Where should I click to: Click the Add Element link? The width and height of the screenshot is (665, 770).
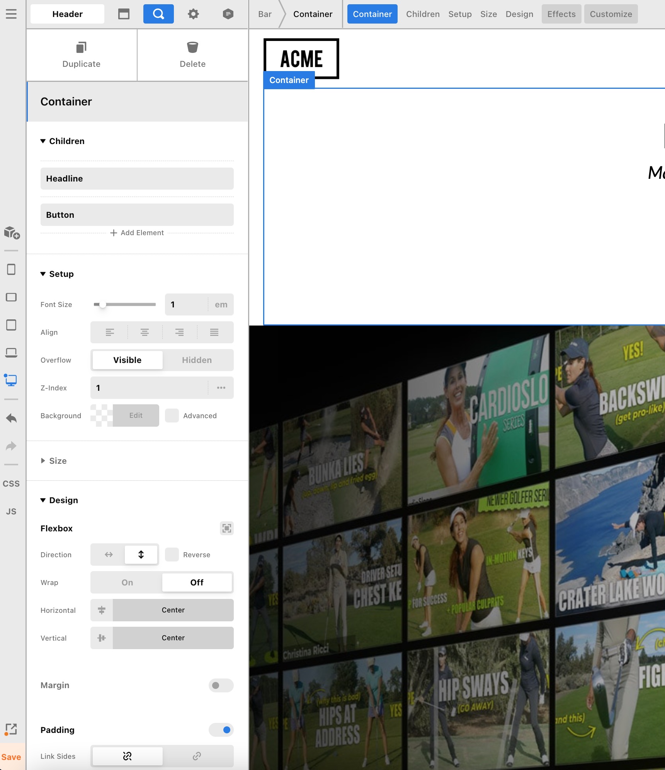point(137,233)
